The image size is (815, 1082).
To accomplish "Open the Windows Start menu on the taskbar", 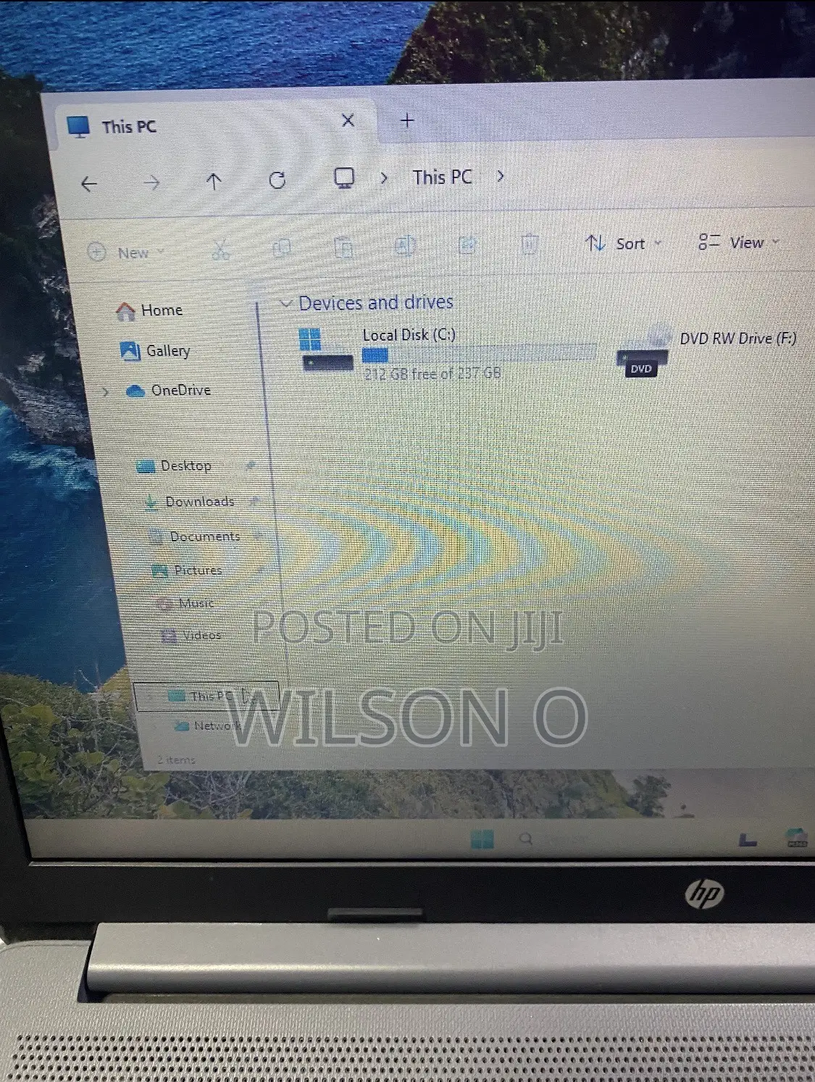I will coord(482,839).
